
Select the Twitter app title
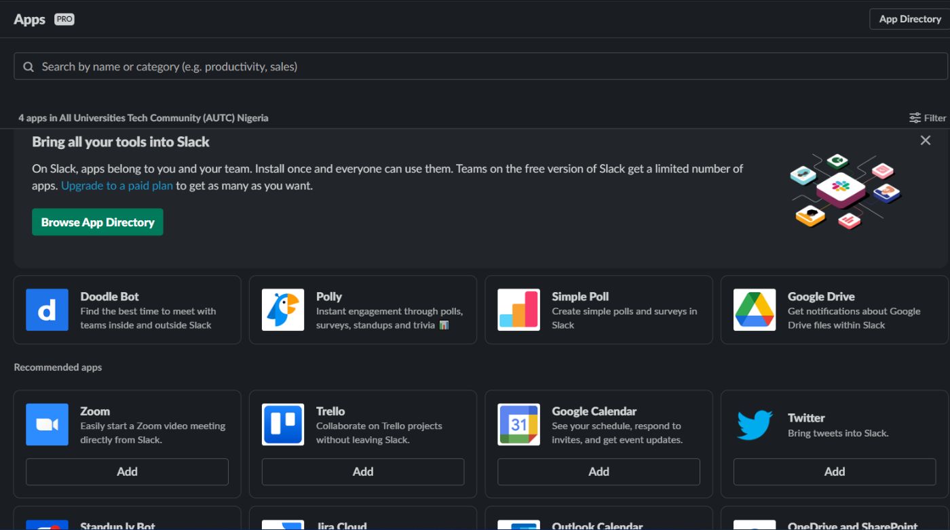[x=806, y=417]
